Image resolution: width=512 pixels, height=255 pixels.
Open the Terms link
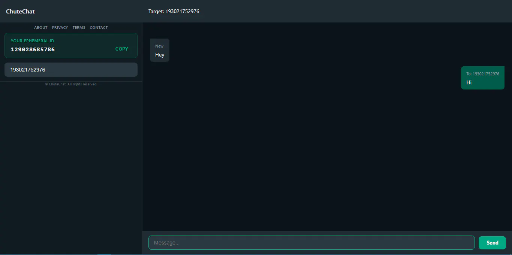(79, 28)
